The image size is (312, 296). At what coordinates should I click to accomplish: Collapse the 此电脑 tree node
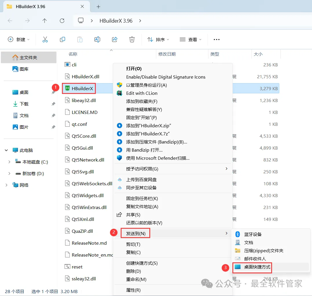coord(6,150)
